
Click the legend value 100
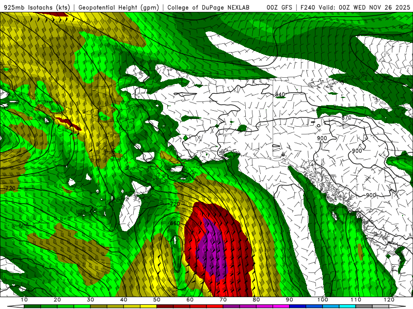323,300
